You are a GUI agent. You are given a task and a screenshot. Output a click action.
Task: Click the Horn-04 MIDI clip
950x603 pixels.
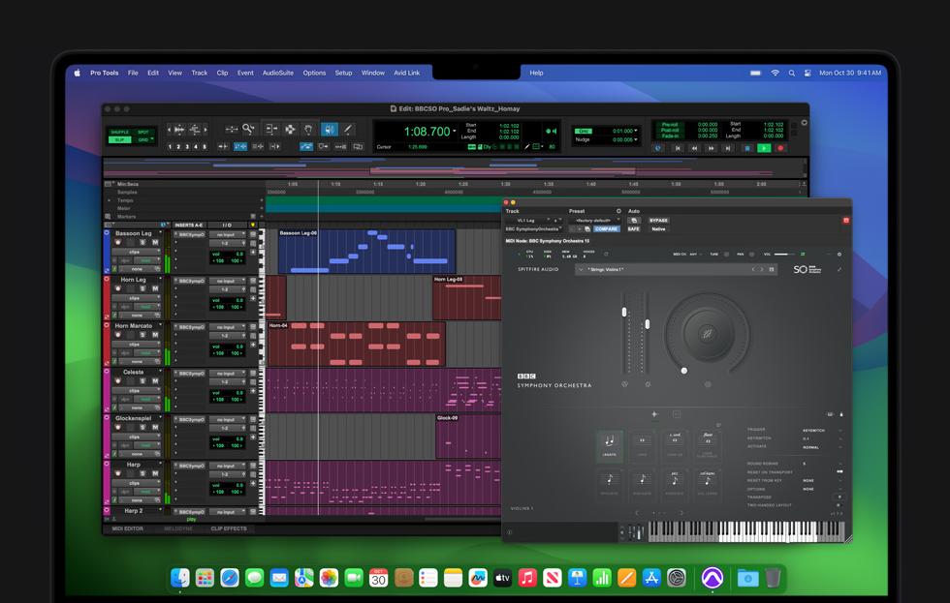point(357,345)
